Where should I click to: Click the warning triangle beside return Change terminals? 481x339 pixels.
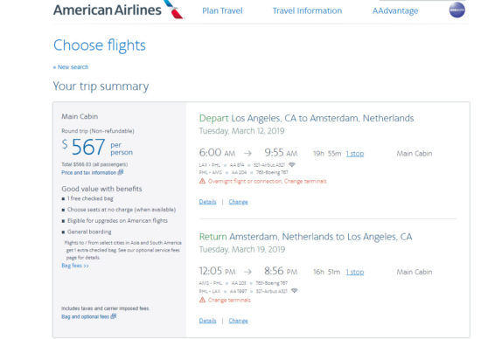202,300
